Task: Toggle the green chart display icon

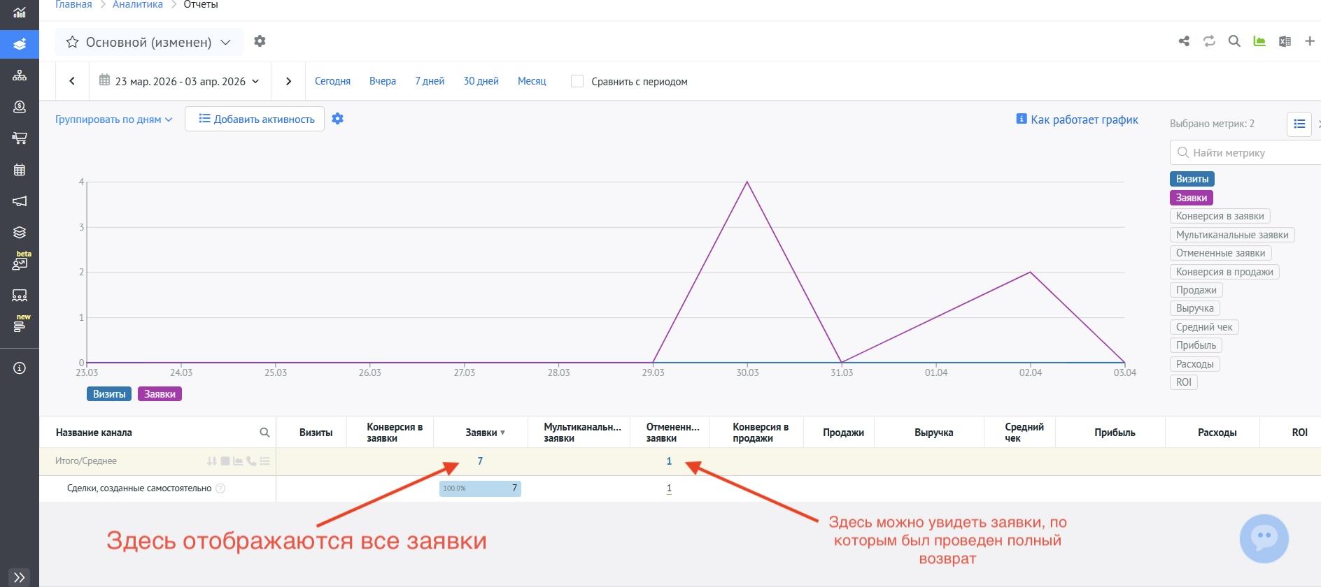Action: point(1259,41)
